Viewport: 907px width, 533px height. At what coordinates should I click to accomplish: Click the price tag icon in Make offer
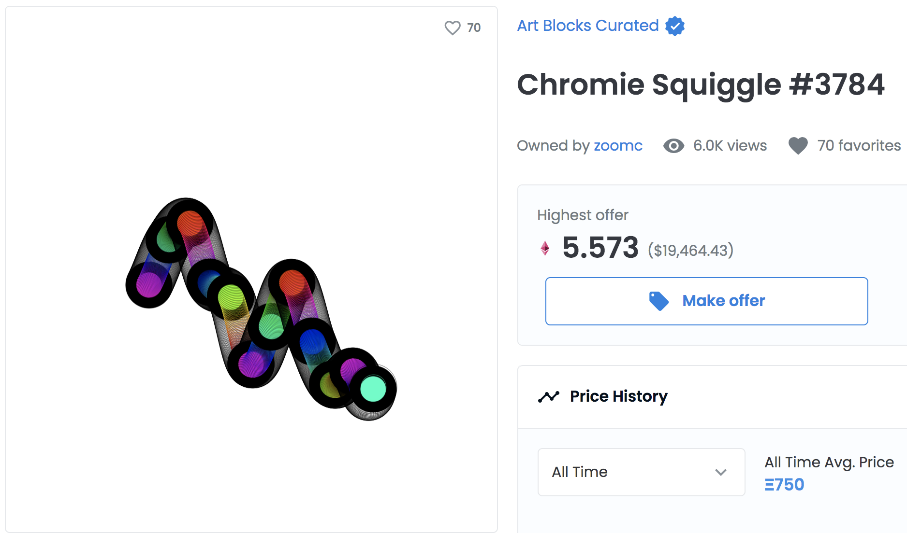click(x=658, y=301)
